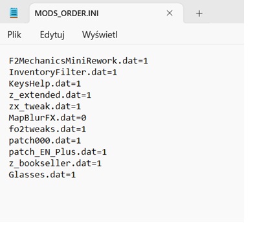The height and width of the screenshot is (235, 253).
Task: Close the MODS_ORDER.INI tab
Action: (x=170, y=13)
